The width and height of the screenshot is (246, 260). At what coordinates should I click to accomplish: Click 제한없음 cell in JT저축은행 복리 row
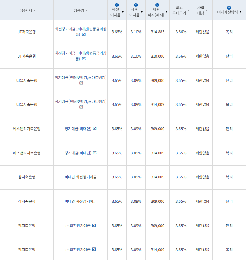(x=202, y=32)
